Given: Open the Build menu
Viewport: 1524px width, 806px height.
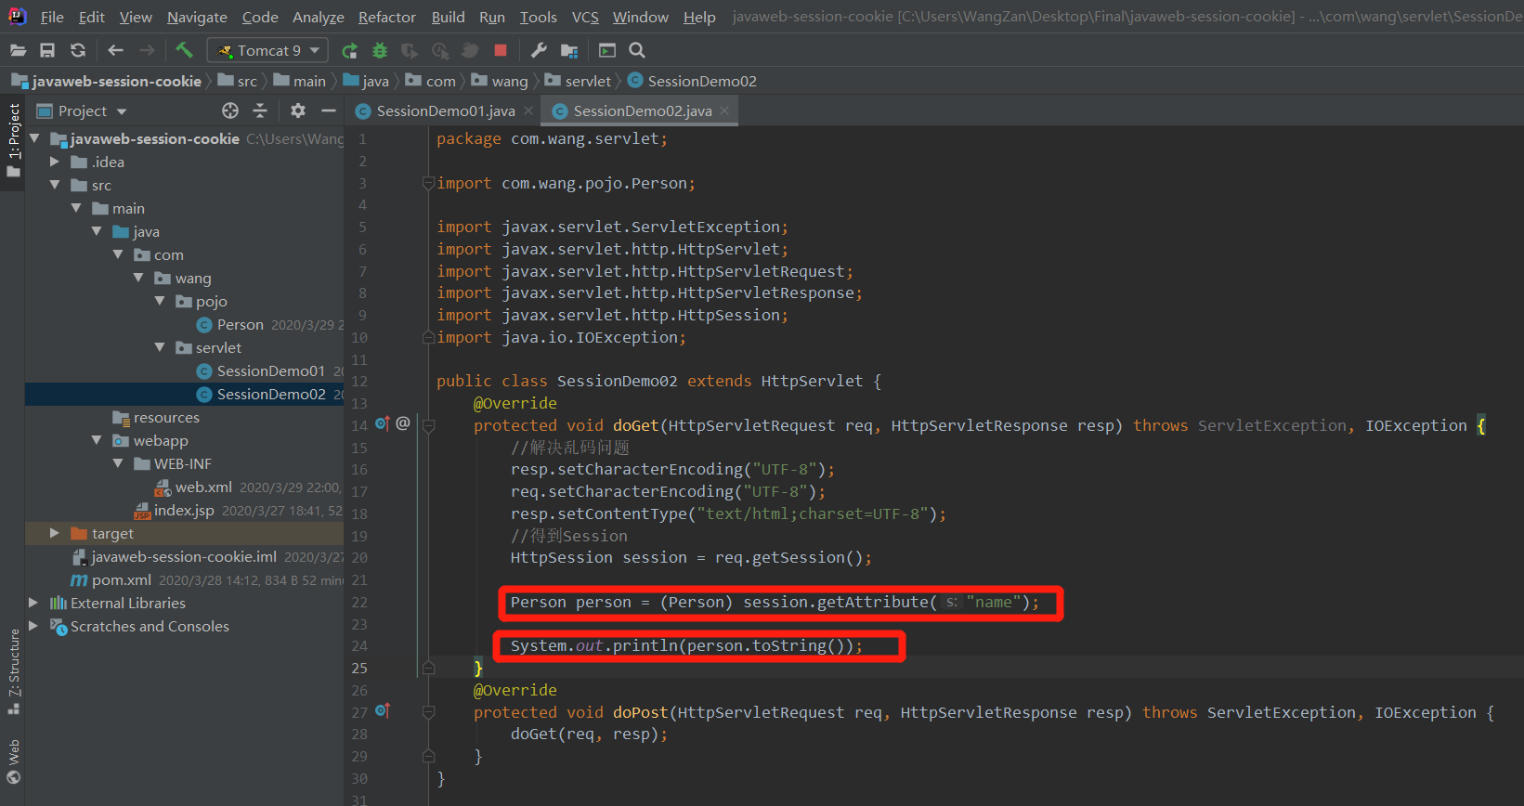Looking at the screenshot, I should 448,17.
